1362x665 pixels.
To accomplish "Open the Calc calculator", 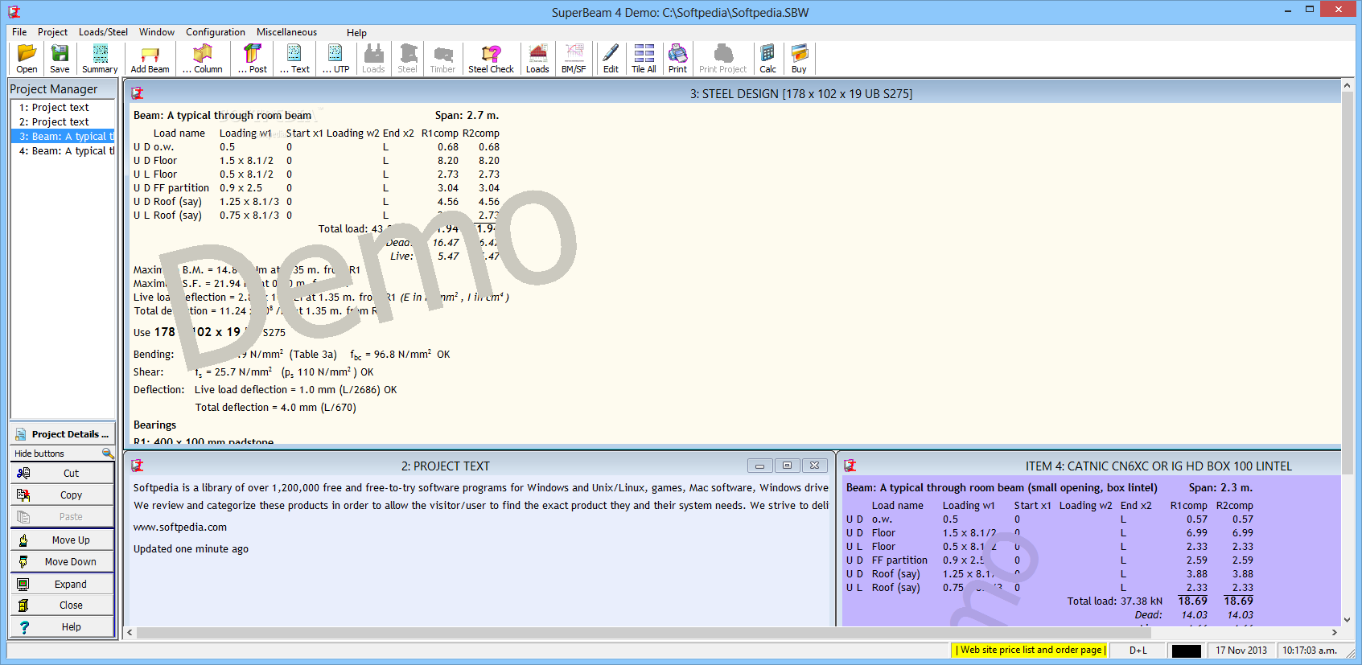I will 767,59.
